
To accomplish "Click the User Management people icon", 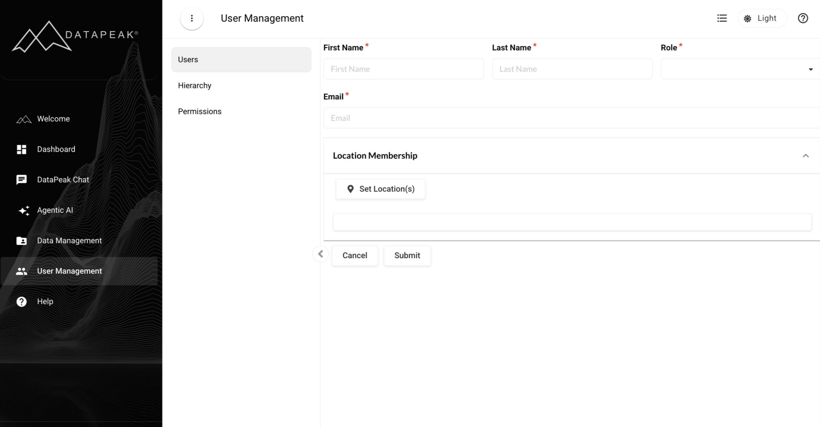I will pos(22,271).
